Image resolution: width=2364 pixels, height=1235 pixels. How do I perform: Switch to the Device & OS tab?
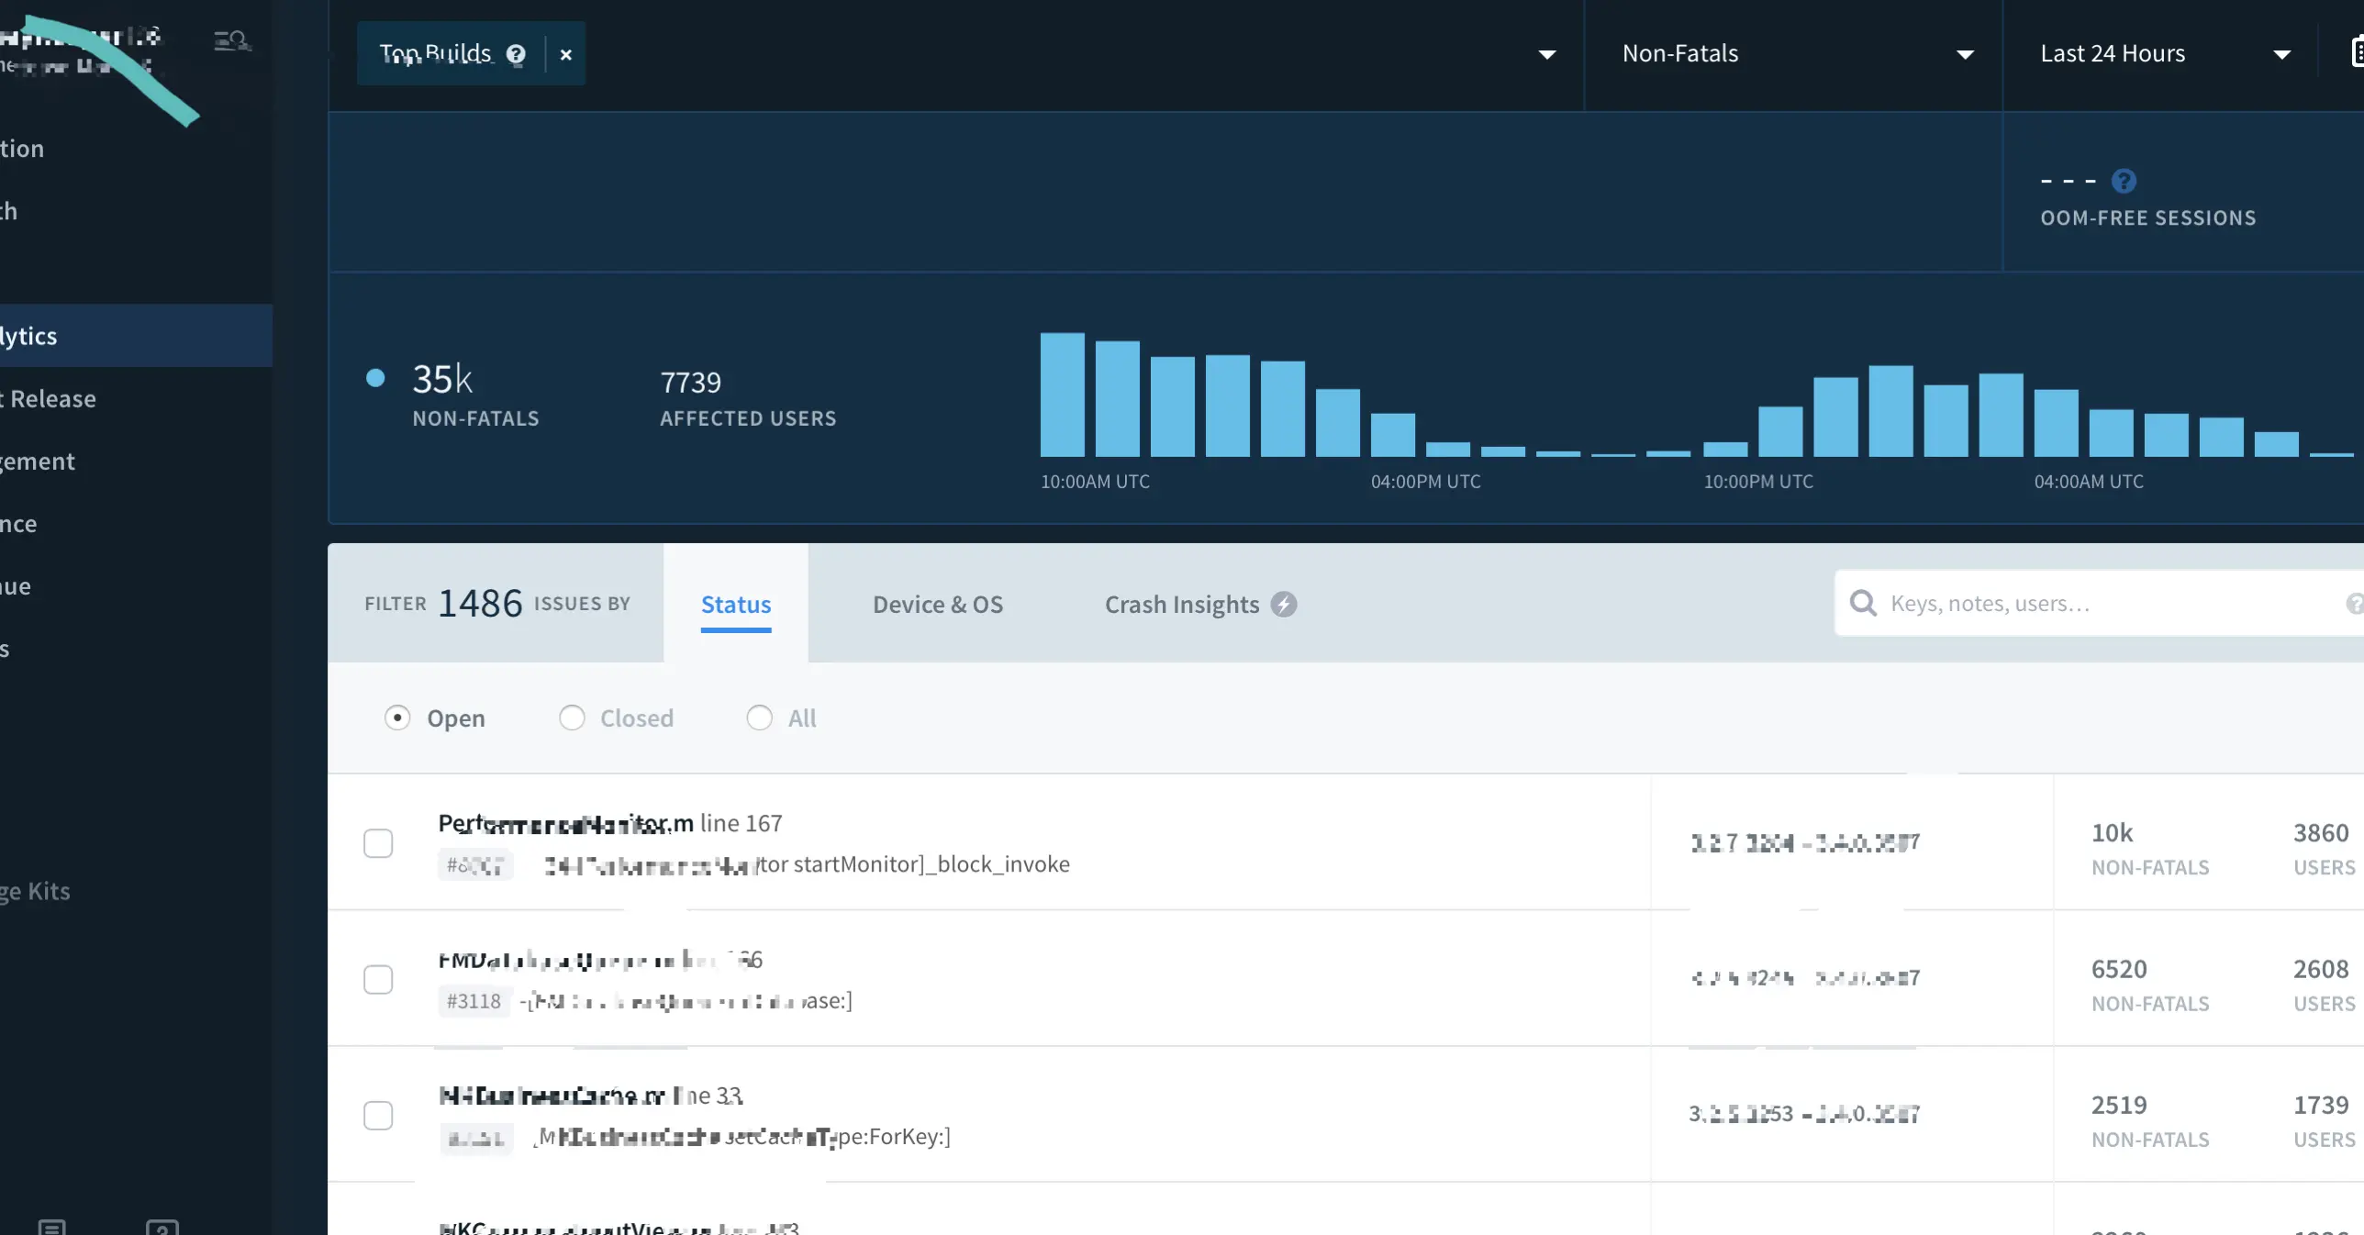pos(937,604)
